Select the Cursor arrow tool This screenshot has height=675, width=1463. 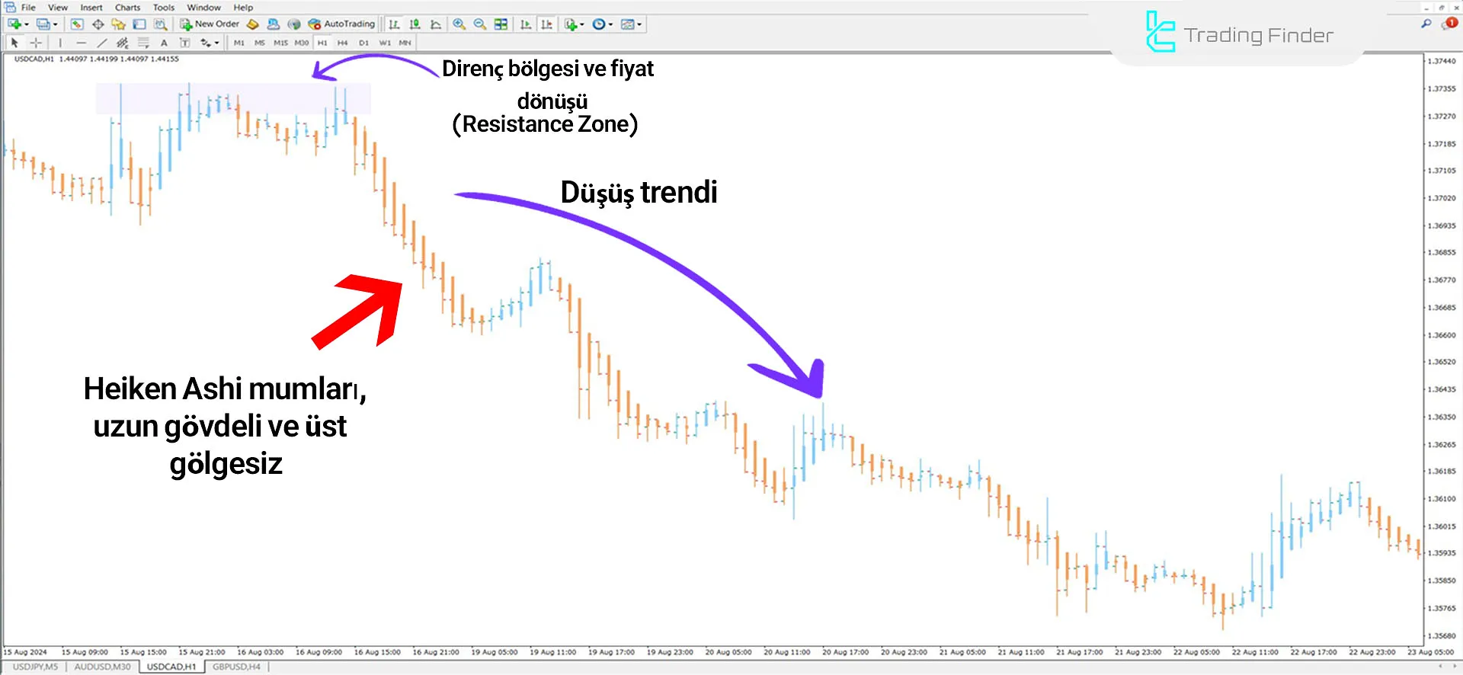pyautogui.click(x=14, y=43)
